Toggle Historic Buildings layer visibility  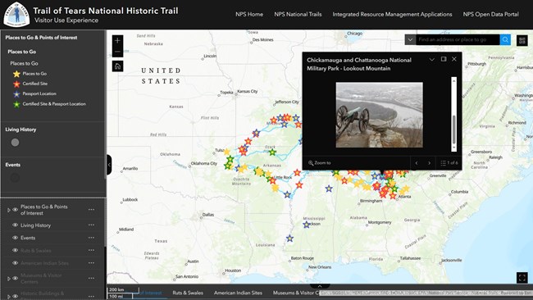[x=15, y=296]
